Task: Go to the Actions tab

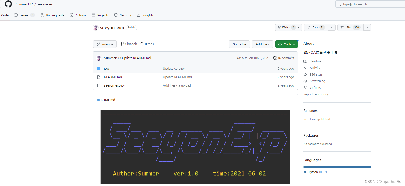Action: pyautogui.click(x=78, y=15)
